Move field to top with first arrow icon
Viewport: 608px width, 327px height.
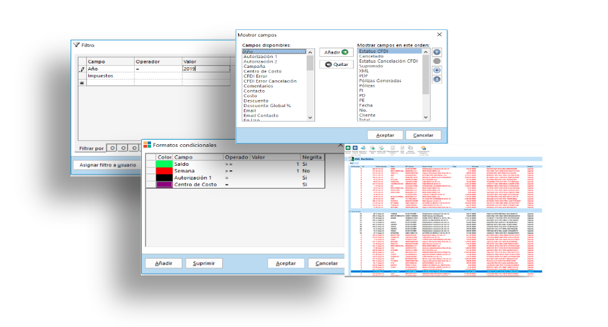437,52
